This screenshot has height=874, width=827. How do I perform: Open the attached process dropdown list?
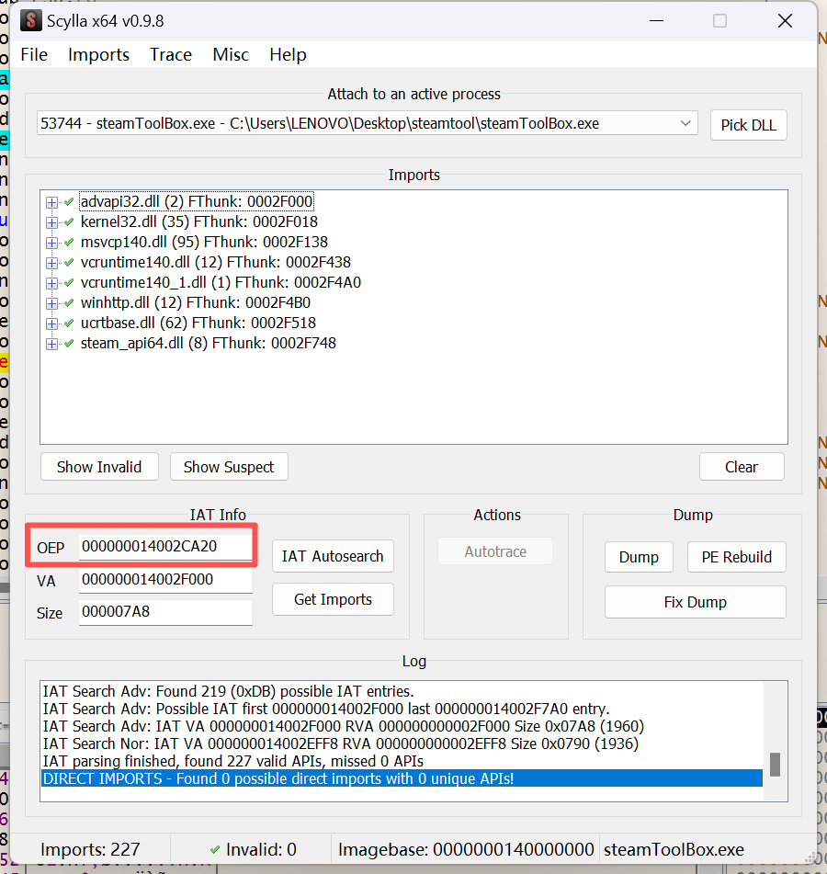[685, 123]
